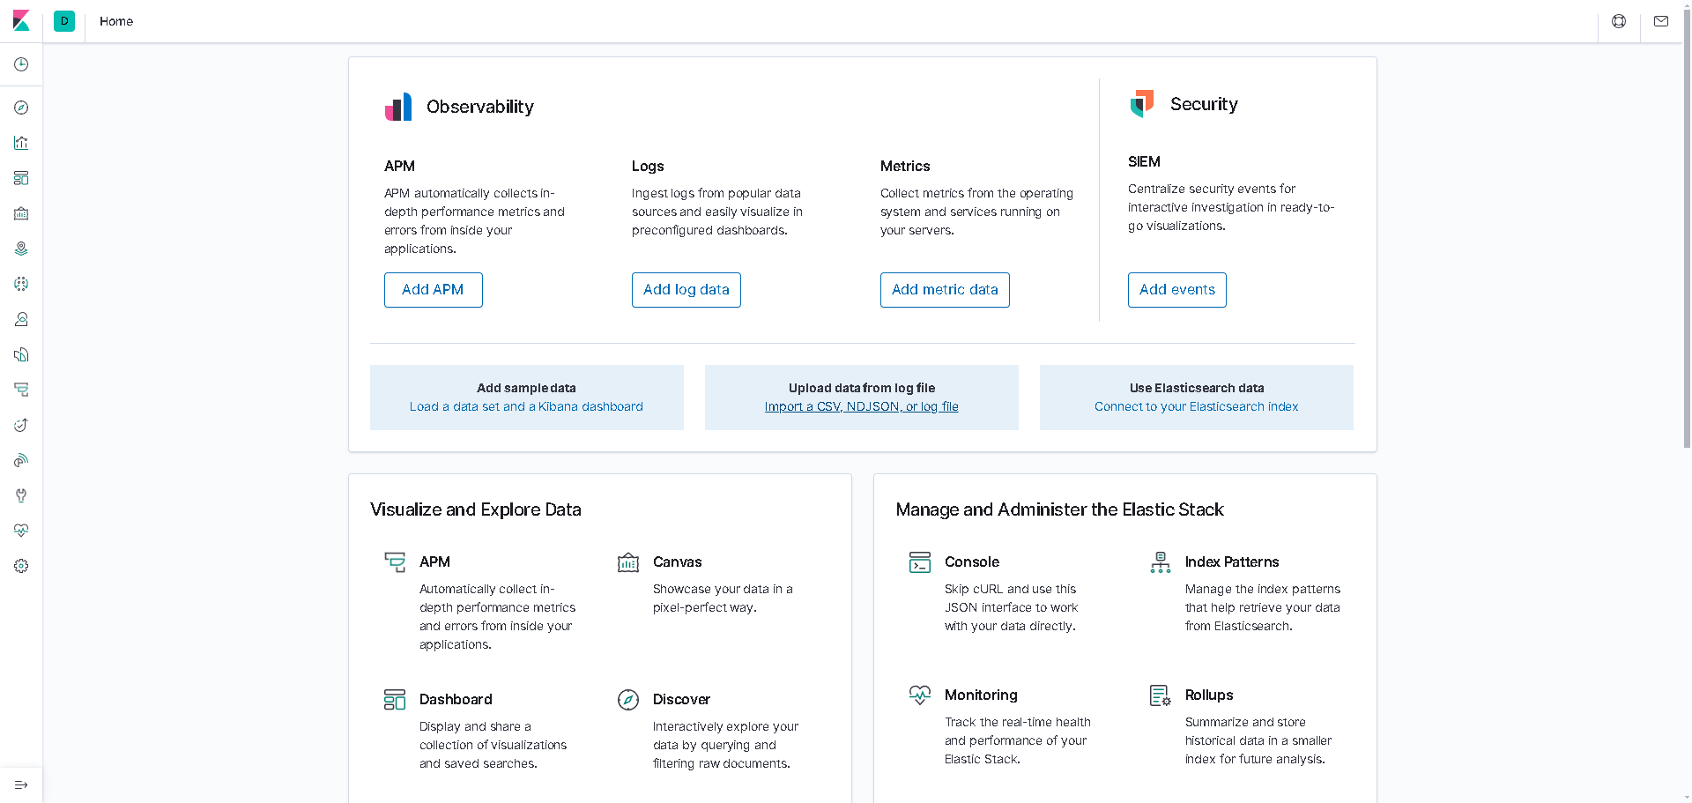This screenshot has width=1692, height=803.
Task: Open Dev Tools wrench icon in sidebar
Action: (x=21, y=495)
